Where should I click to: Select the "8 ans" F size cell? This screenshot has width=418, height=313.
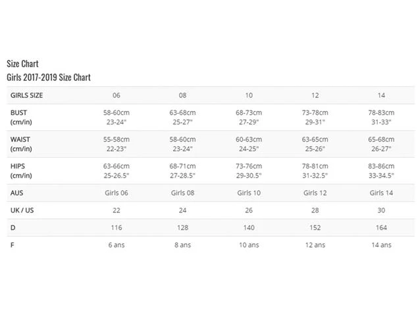pos(182,245)
